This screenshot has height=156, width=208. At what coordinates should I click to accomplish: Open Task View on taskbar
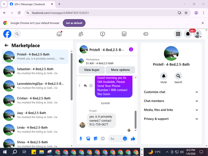24,152
